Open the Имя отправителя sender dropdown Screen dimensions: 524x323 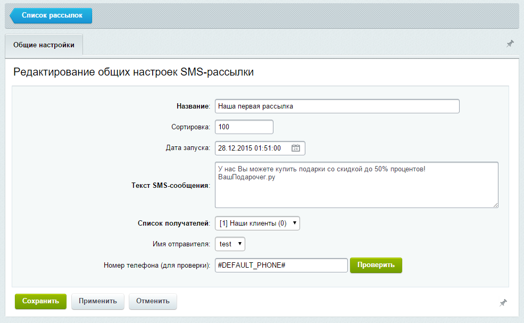[230, 244]
